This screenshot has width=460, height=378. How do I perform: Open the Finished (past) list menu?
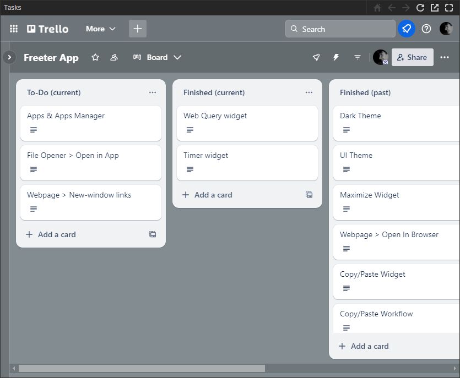(x=456, y=92)
